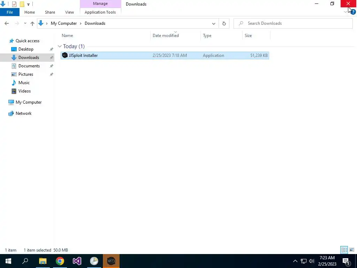Click the Properties quick access toolbar icon

click(14, 4)
